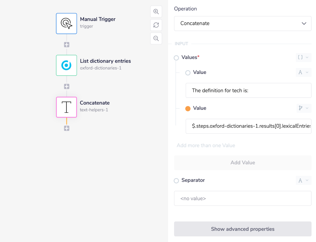
Task: Open the second Value's jsonpath type dropdown
Action: pyautogui.click(x=303, y=108)
